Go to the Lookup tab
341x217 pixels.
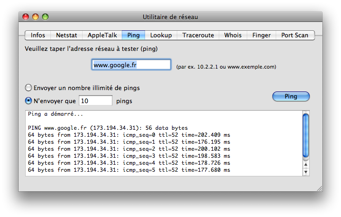click(x=161, y=35)
